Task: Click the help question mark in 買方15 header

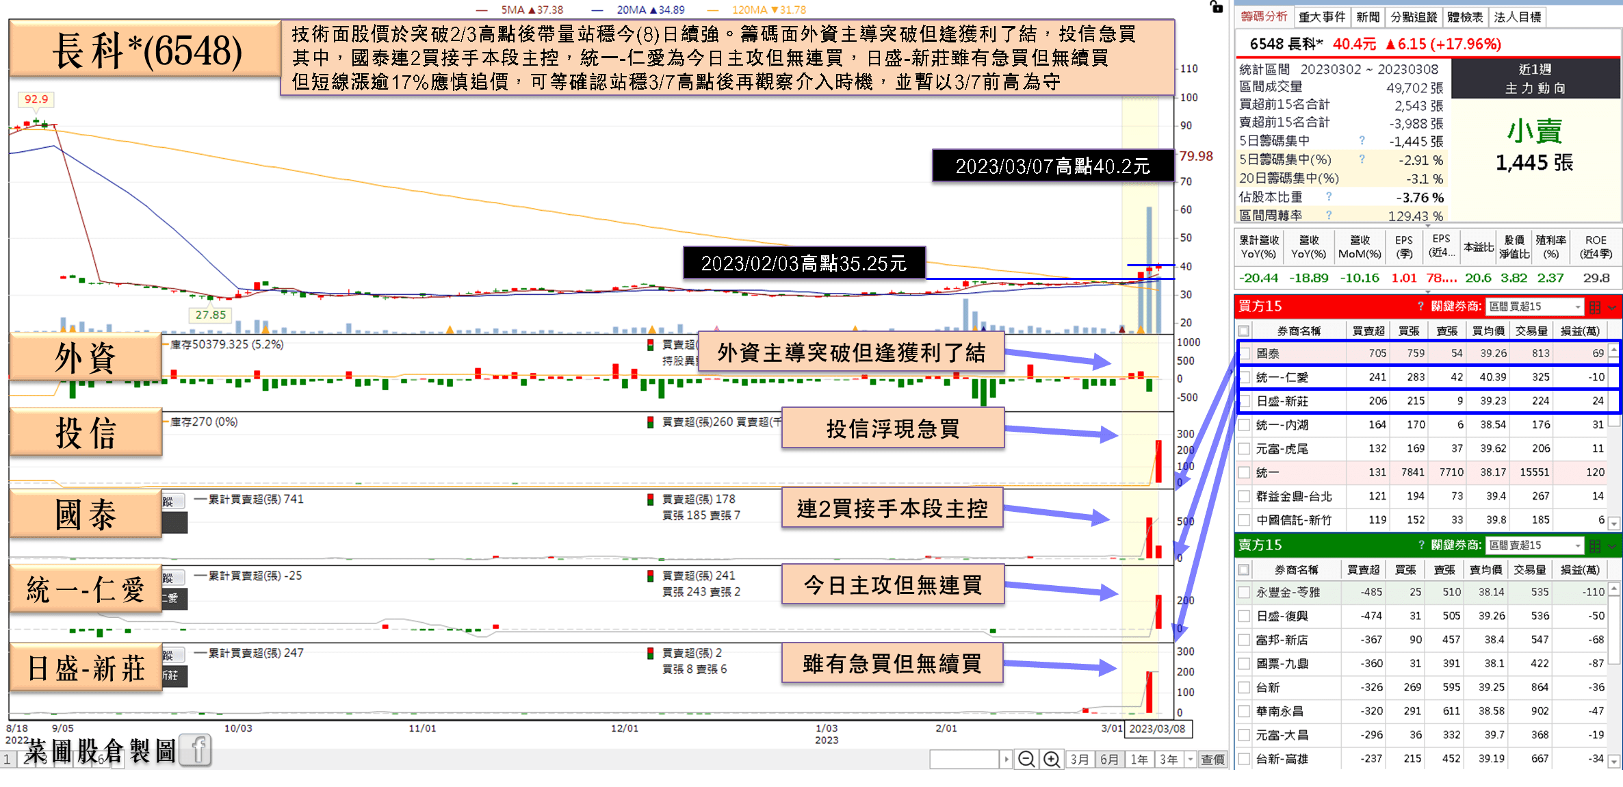Action: [1420, 307]
